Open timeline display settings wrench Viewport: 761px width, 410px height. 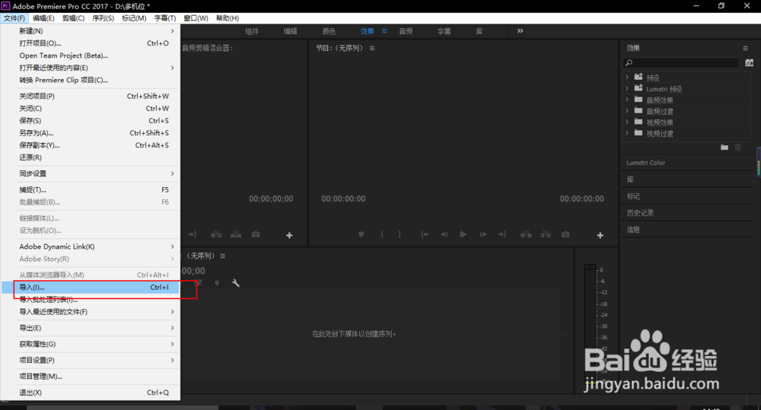click(235, 283)
